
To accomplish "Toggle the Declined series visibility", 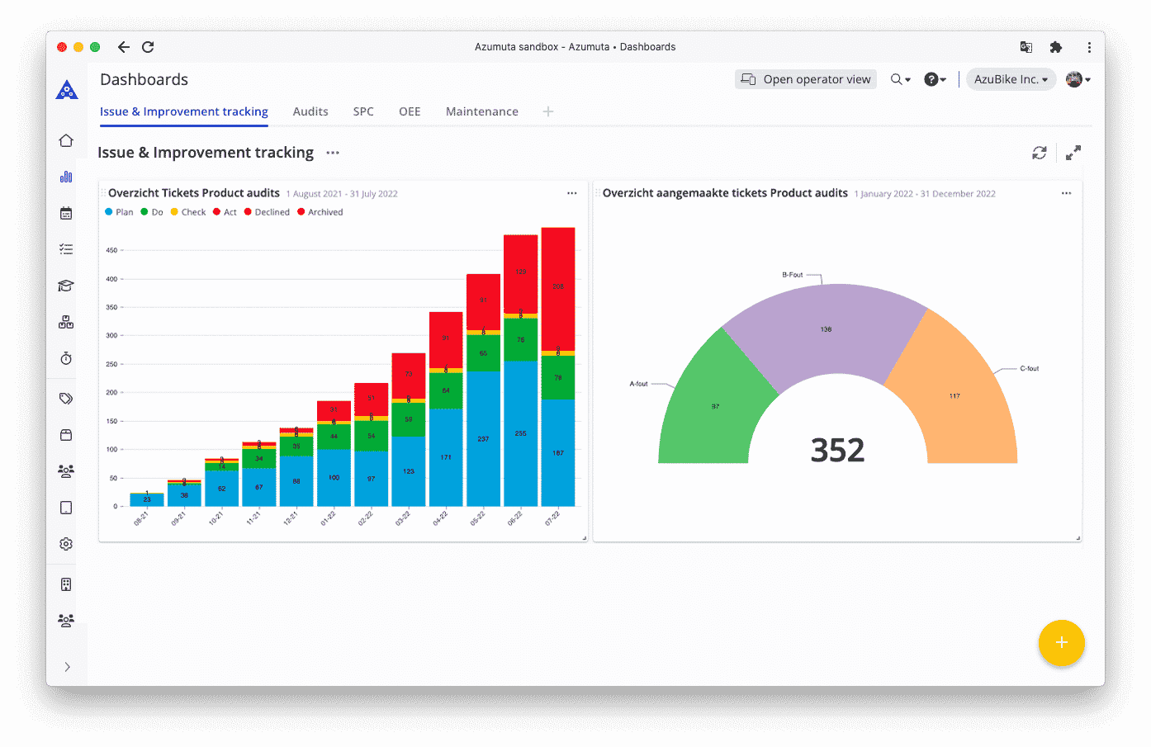I will (267, 211).
